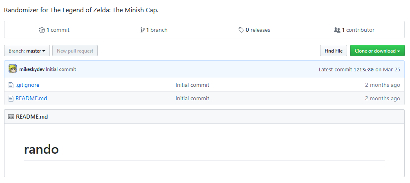This screenshot has height=183, width=410.
Task: Click the contributors people icon
Action: tap(337, 30)
